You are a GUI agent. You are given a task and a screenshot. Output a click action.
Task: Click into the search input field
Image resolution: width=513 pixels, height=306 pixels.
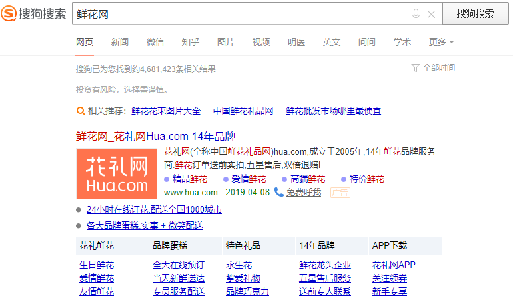tap(240, 14)
